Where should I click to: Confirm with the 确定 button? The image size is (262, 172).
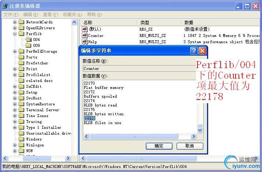pos(159,146)
